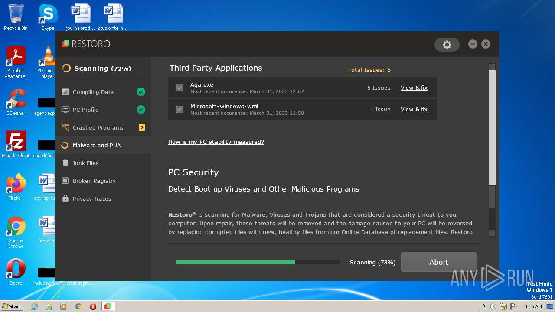
Task: Click taskbar clock 3:36 AM
Action: 533,306
